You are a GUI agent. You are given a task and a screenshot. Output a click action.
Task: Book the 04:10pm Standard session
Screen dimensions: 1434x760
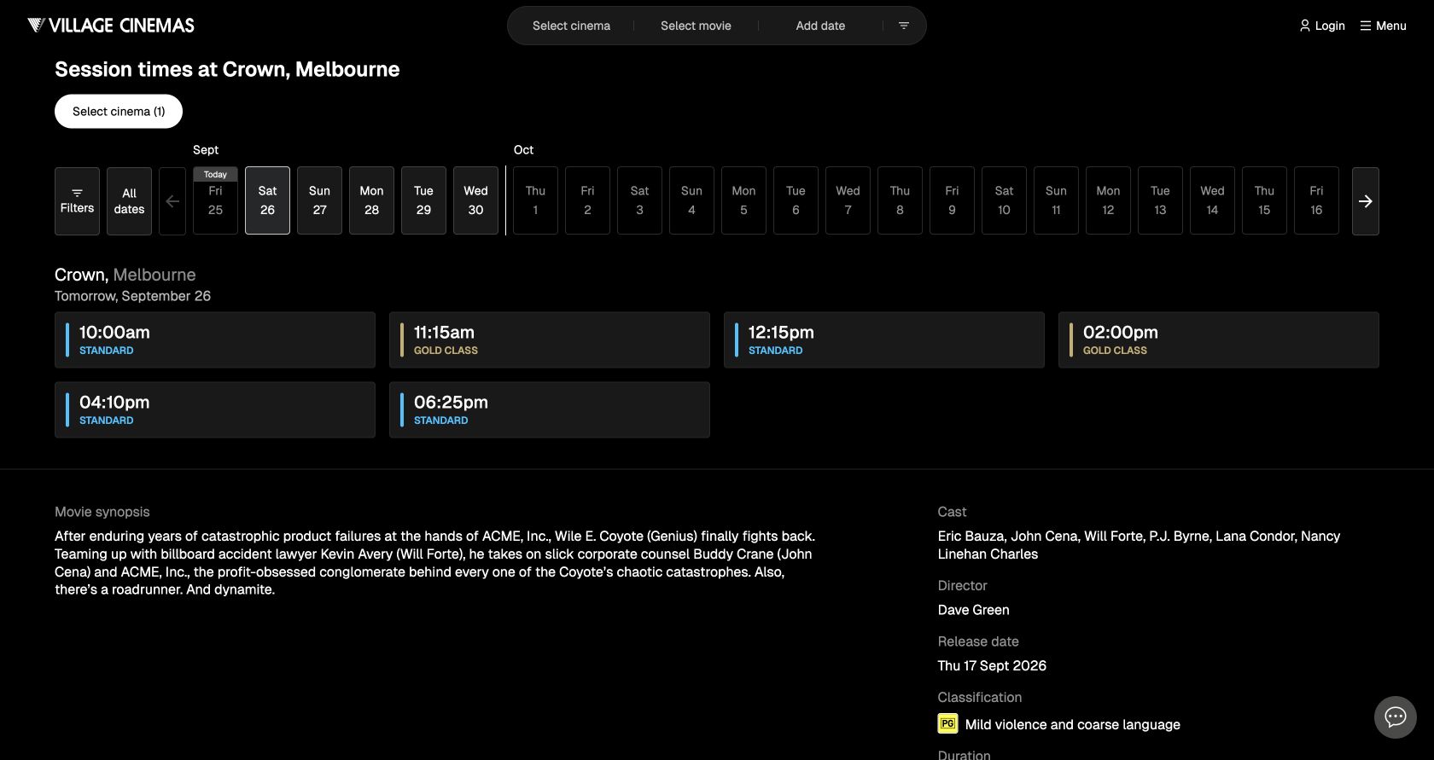215,410
